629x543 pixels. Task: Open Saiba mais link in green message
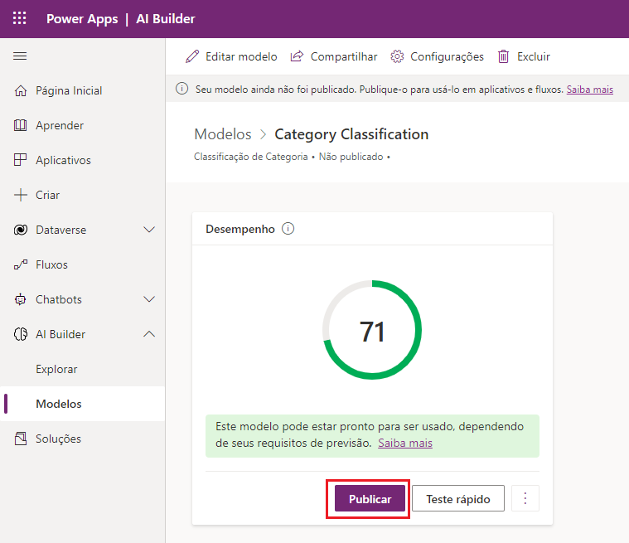click(405, 443)
